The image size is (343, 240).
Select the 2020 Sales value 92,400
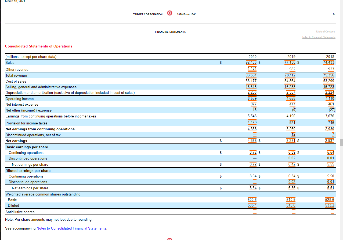(x=251, y=62)
